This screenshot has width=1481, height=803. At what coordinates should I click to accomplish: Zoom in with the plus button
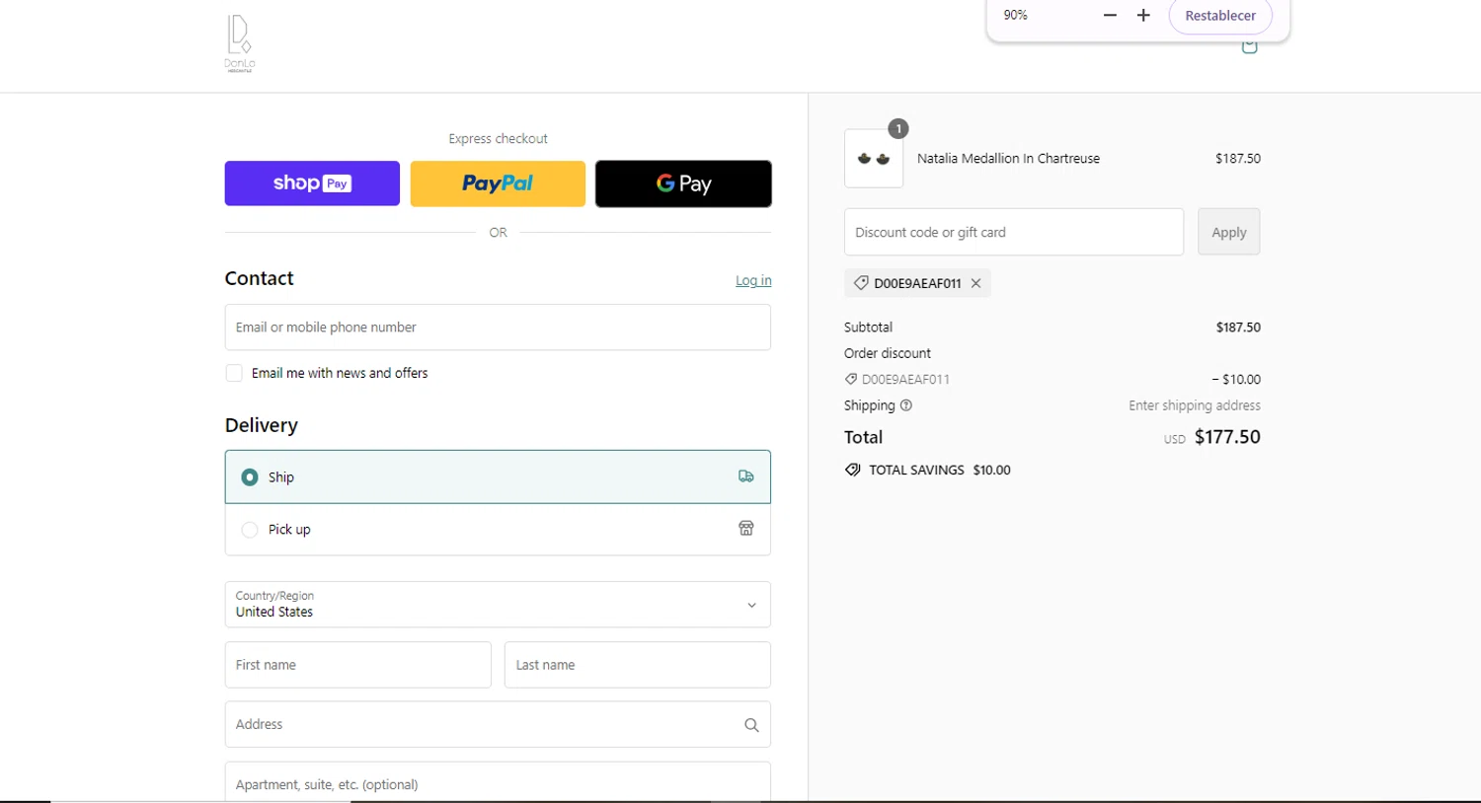[x=1143, y=15]
